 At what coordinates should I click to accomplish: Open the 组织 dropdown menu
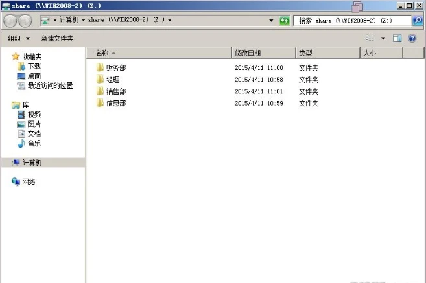(19, 38)
